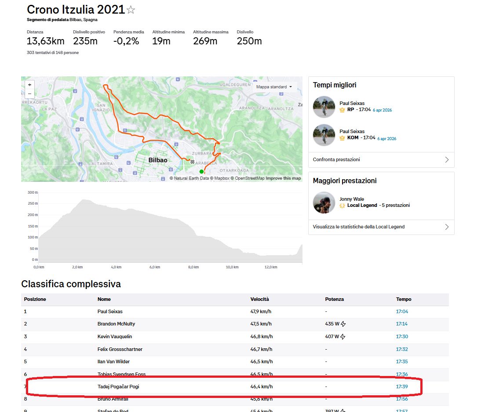Open the Mappa standard map style dropdown
This screenshot has height=412, width=481.
[274, 87]
